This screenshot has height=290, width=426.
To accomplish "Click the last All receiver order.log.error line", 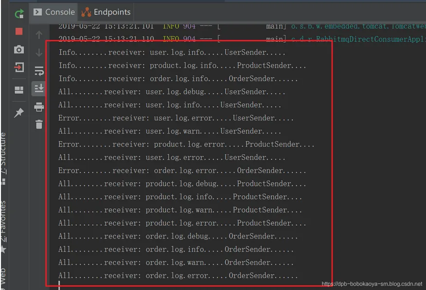I will [x=178, y=275].
